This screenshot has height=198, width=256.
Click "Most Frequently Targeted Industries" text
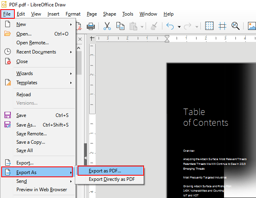click(x=205, y=177)
